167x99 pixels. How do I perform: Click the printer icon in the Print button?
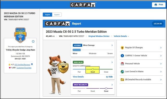click(156, 5)
